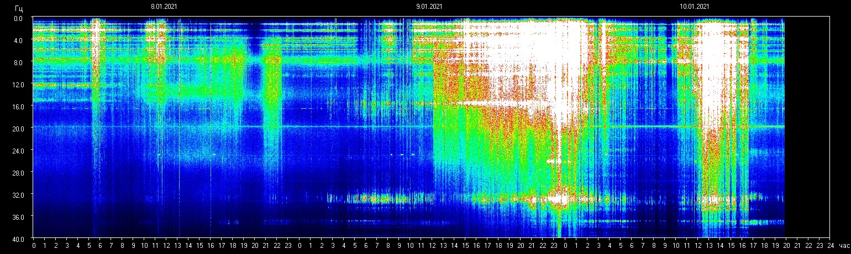Image resolution: width=851 pixels, height=254 pixels.
Task: Select the 8.0 frequency axis label
Action: tap(18, 62)
